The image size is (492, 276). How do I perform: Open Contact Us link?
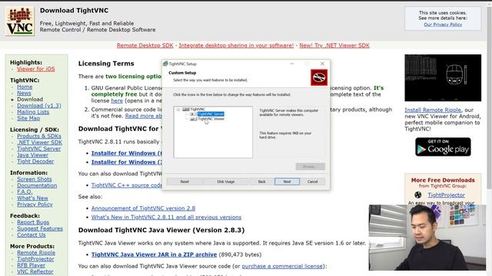point(31,235)
